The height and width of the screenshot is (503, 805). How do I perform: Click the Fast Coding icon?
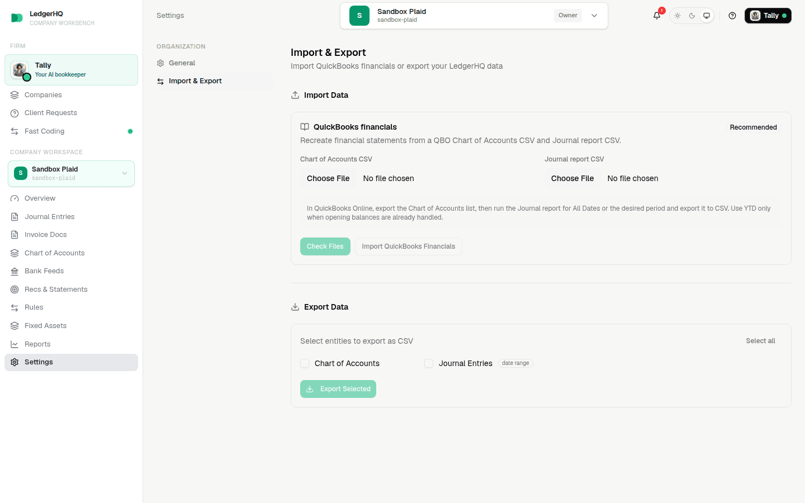pos(15,131)
